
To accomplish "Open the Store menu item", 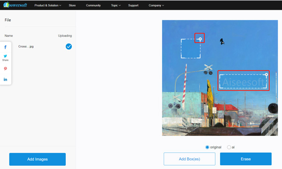I will pos(72,5).
